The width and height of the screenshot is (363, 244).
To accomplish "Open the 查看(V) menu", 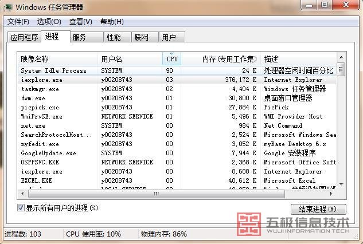I will tap(80, 22).
